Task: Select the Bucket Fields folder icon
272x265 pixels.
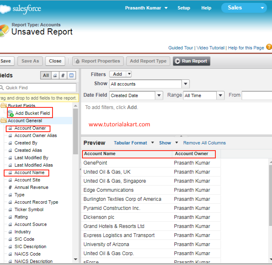Action: pos(3,105)
